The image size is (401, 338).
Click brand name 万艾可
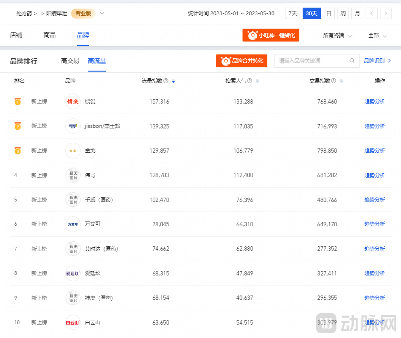tap(93, 224)
